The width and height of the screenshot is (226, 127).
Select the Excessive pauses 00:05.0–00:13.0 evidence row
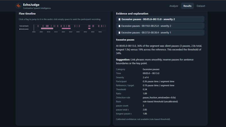(x=160, y=19)
